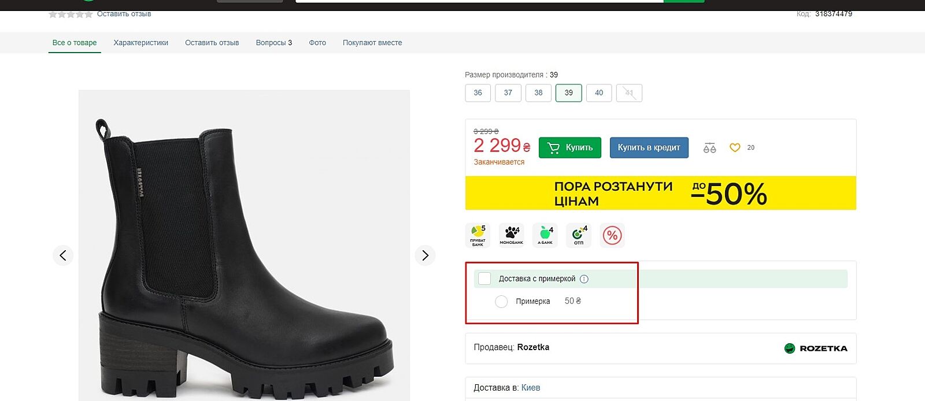Go to previous product photo arrow
Image resolution: width=925 pixels, height=401 pixels.
pyautogui.click(x=63, y=255)
